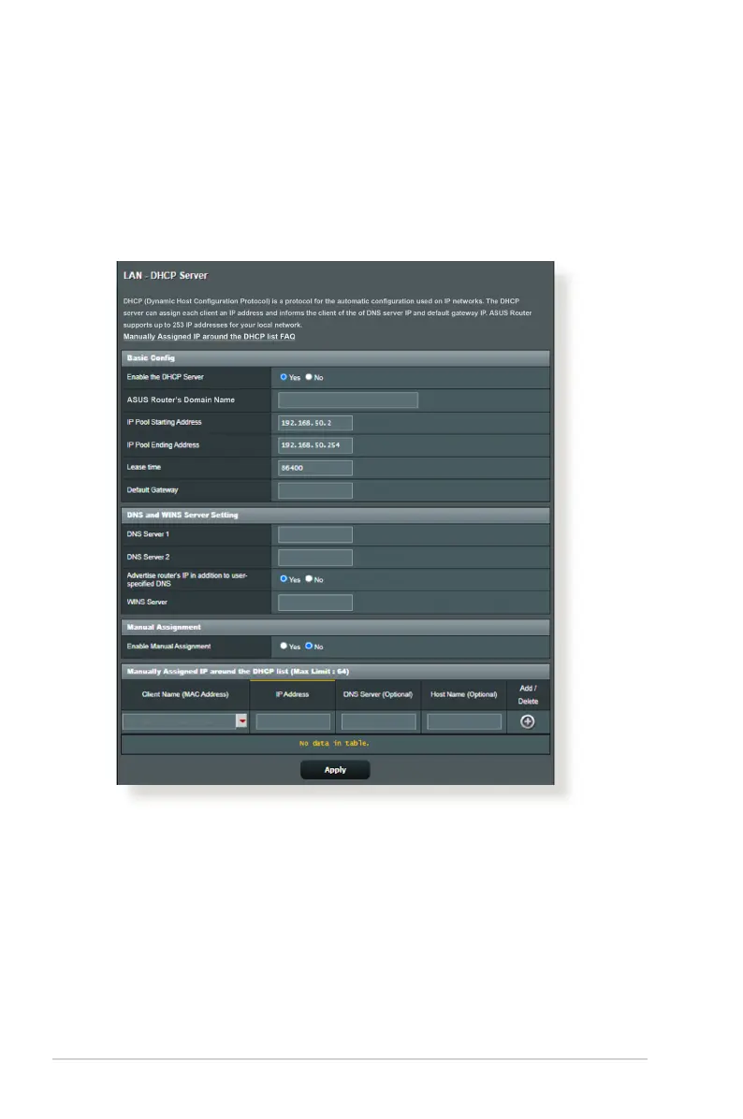Select Yes for Enable the DHCP Server
This screenshot has height=1119, width=743.
284,377
